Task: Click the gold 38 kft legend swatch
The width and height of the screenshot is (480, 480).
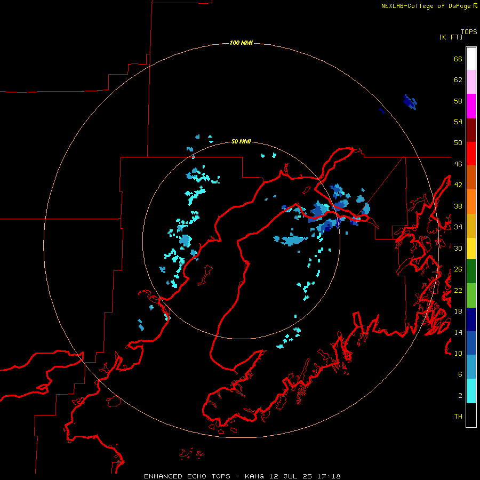Action: 471,226
